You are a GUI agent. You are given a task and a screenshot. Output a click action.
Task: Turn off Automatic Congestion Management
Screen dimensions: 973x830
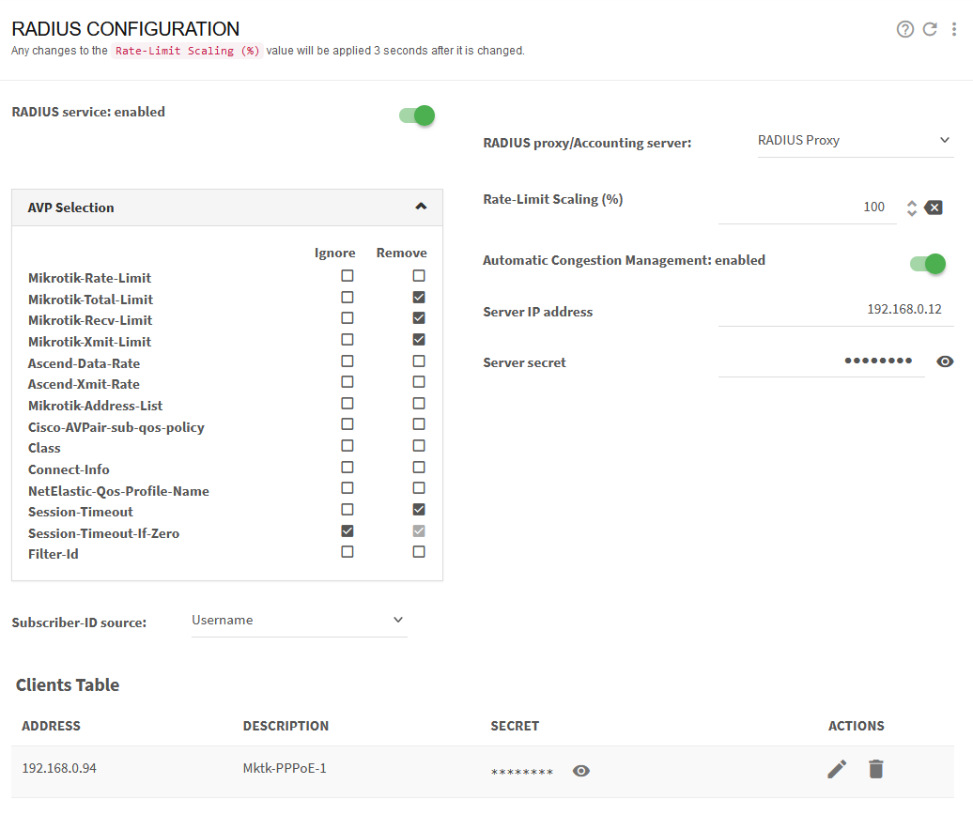click(x=927, y=264)
